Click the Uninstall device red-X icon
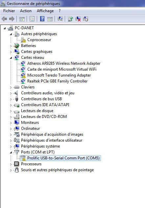Image resolution: width=145 pixels, height=208 pixels. click(78, 19)
